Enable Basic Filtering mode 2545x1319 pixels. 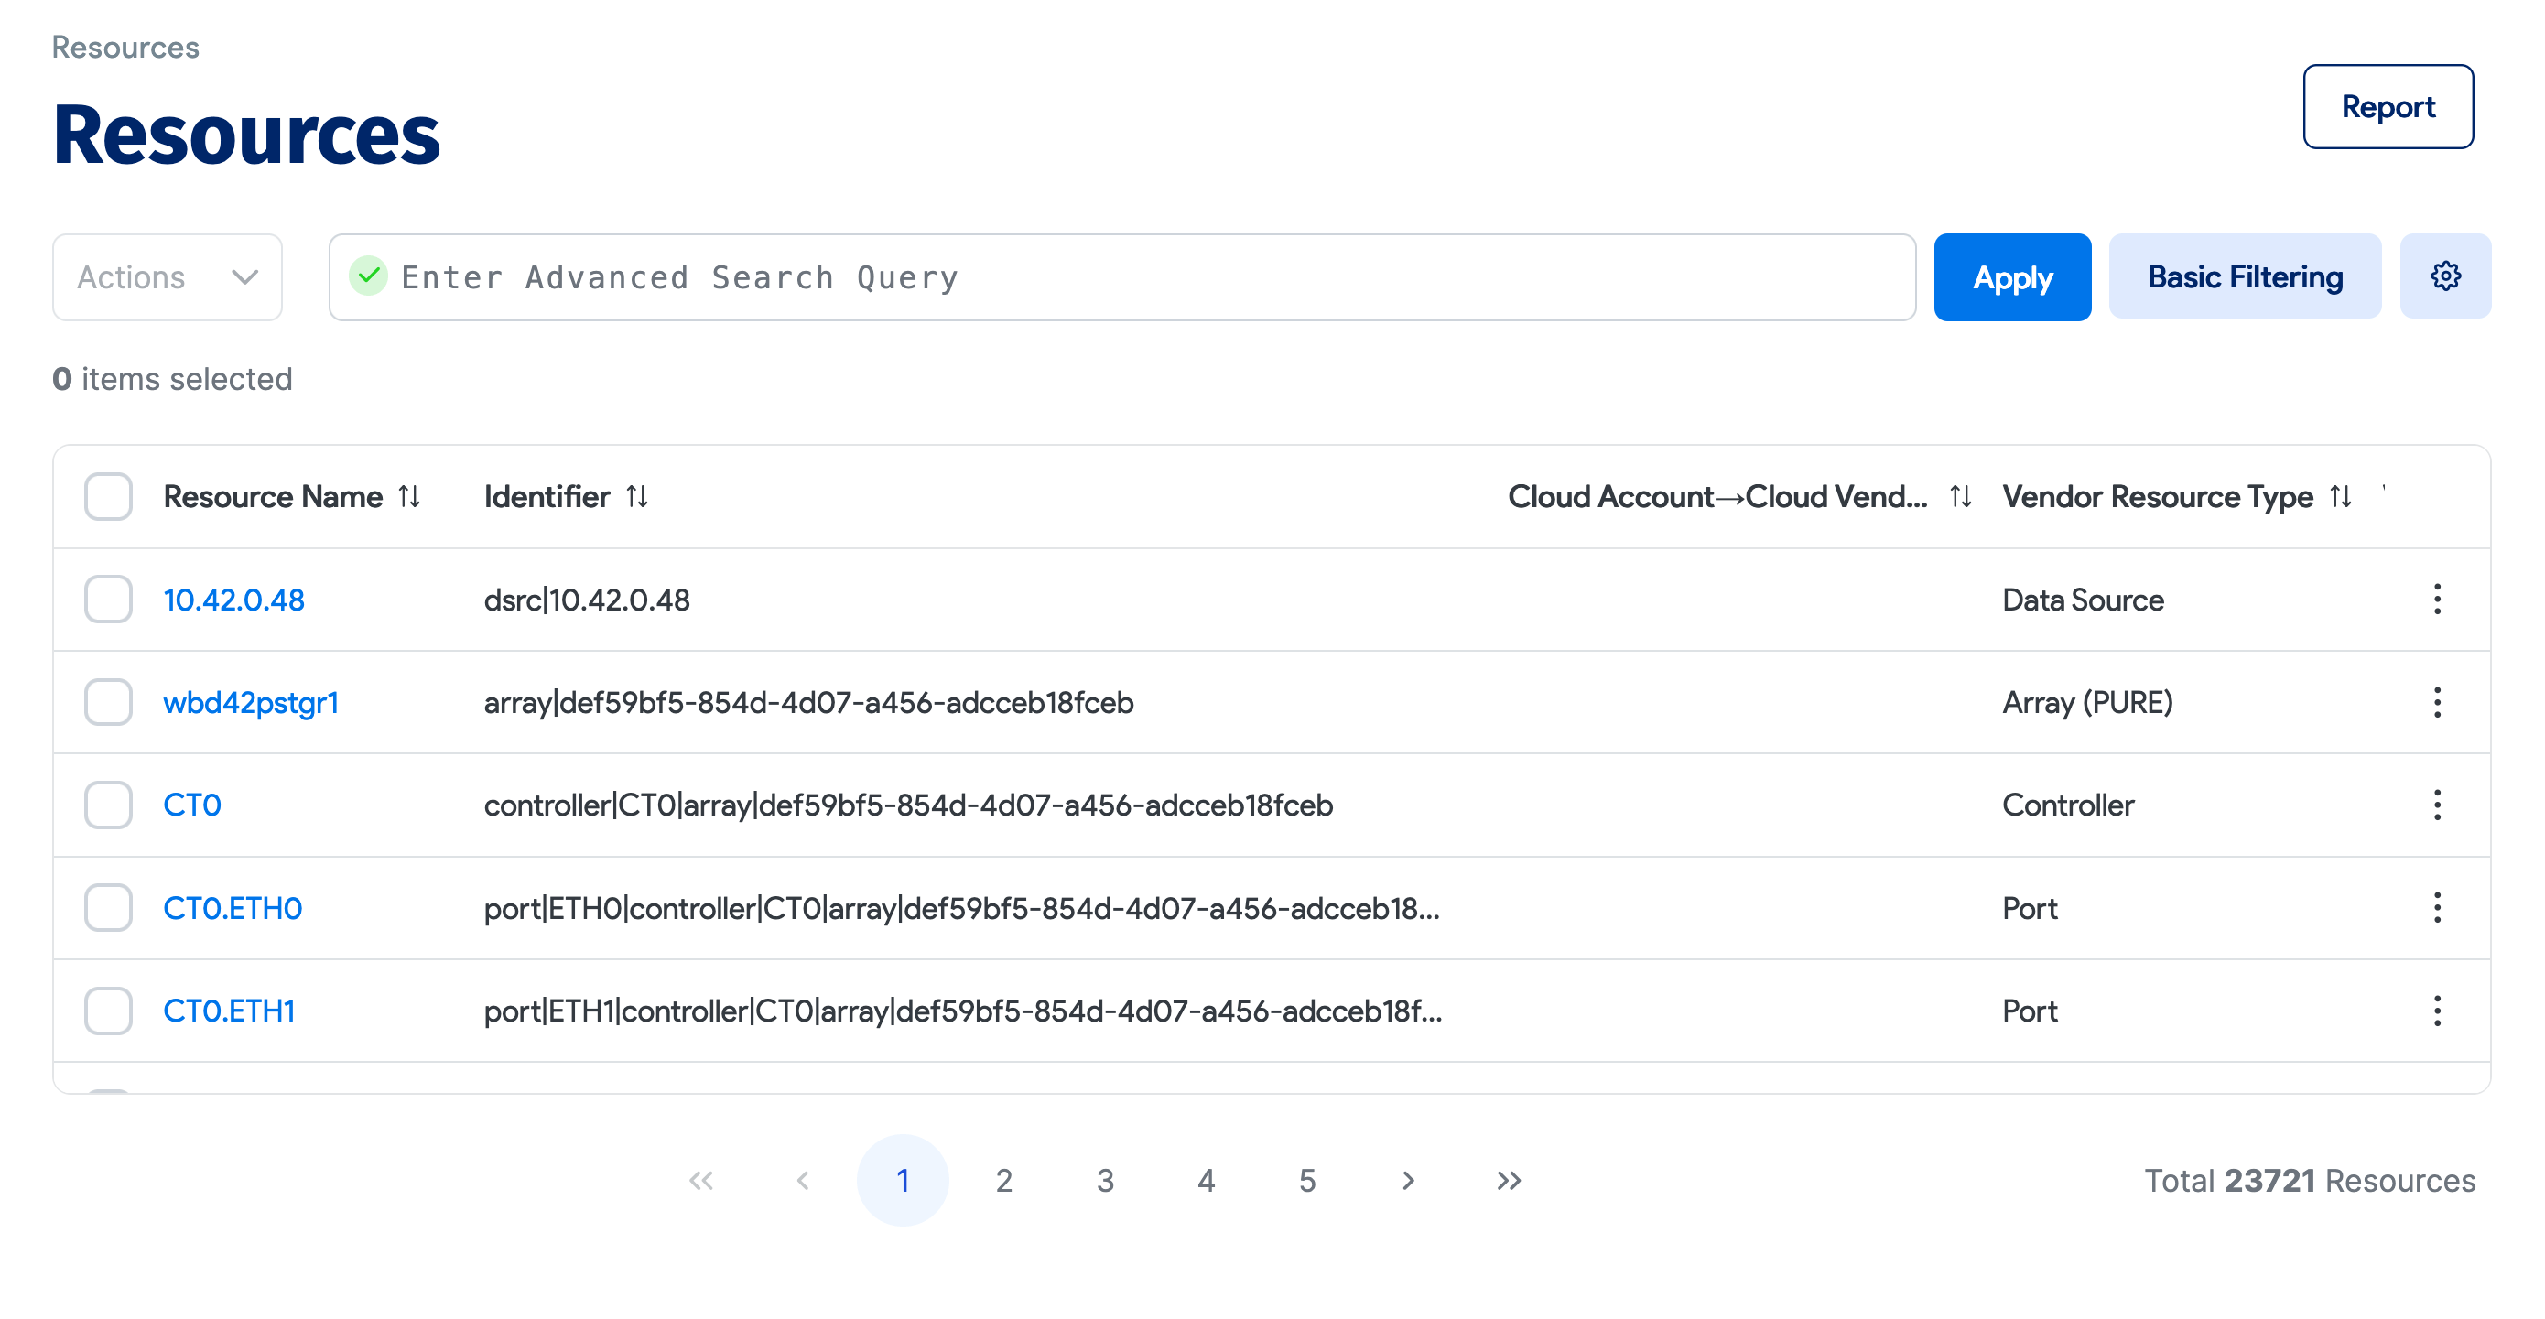click(x=2245, y=276)
